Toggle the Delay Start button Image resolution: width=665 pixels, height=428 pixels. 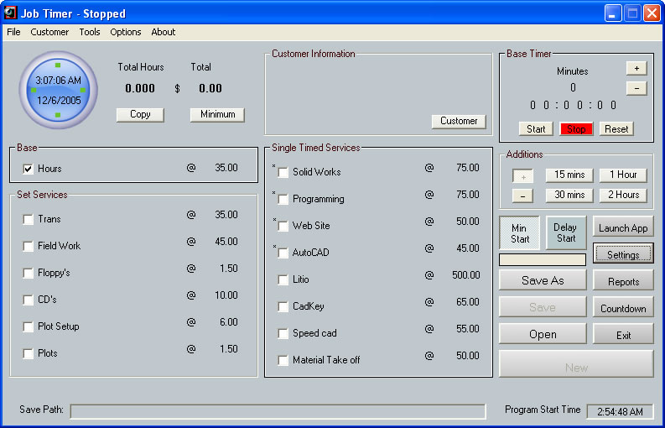(x=566, y=233)
